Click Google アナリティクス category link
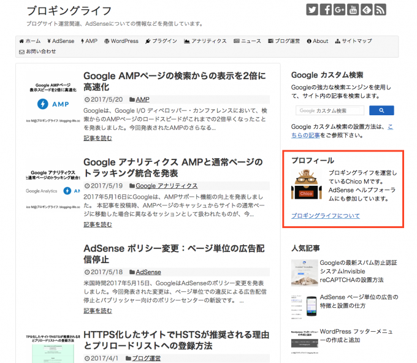Viewport: 417px width, 363px height. 166,186
